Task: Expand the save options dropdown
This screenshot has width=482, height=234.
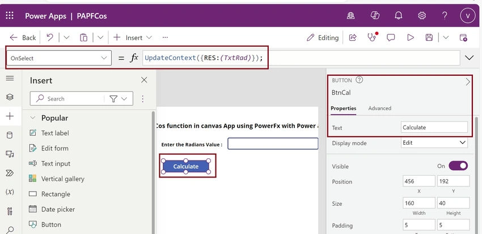Action: pos(446,37)
